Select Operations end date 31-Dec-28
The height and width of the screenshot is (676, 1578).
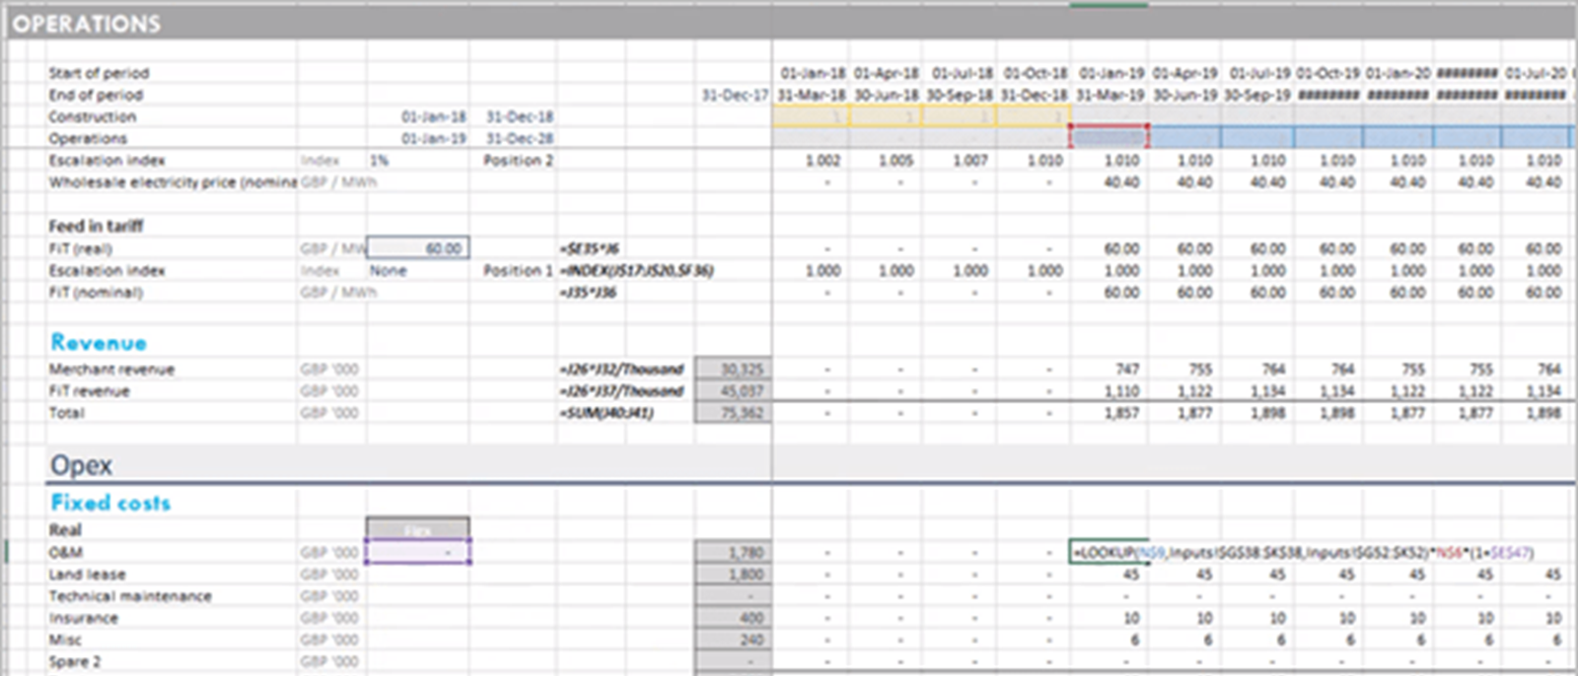click(x=520, y=139)
